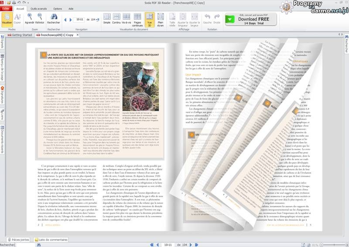
Task: Open the Fichier menu
Action: [6, 9]
